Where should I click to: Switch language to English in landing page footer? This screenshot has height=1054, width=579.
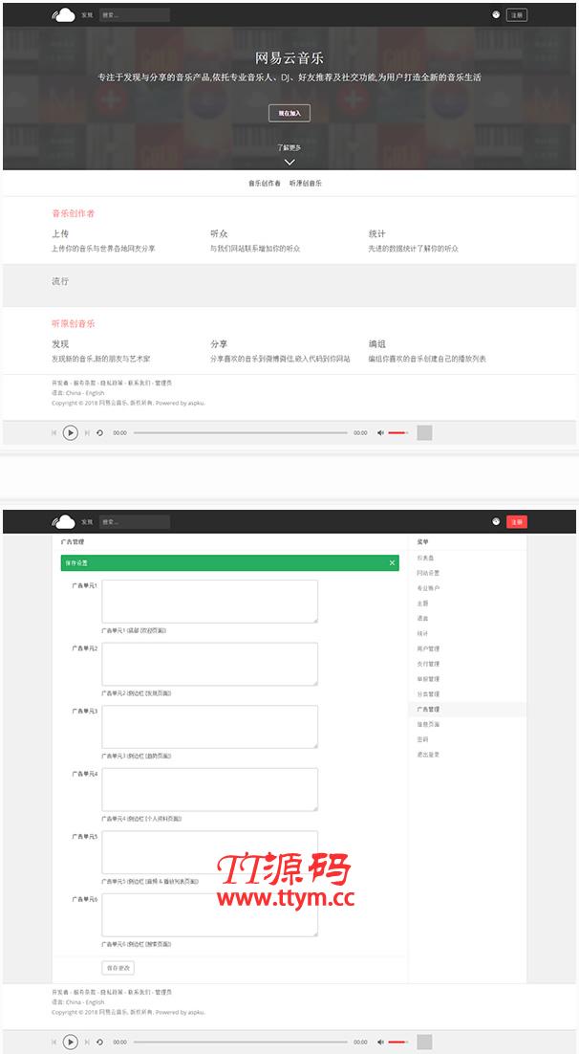pos(96,392)
